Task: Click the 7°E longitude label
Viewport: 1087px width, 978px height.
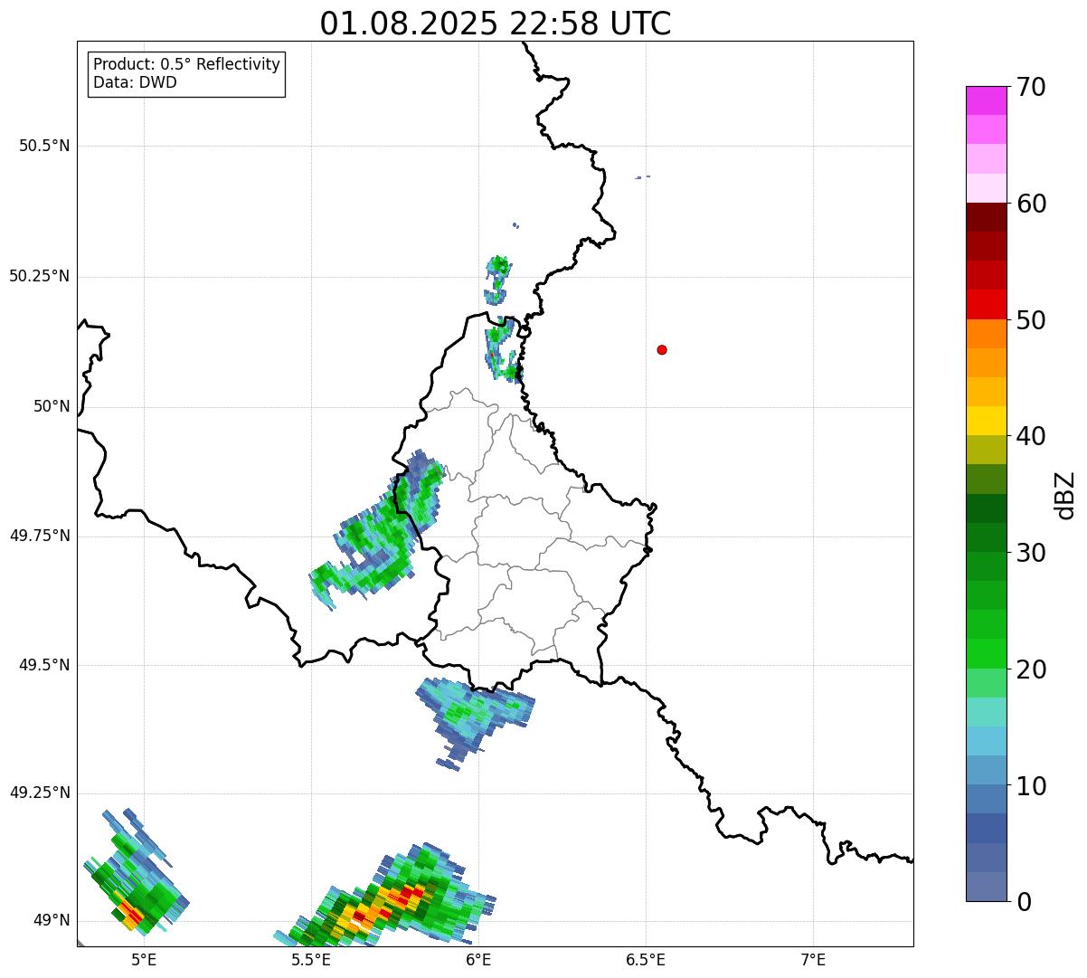Action: pyautogui.click(x=813, y=960)
